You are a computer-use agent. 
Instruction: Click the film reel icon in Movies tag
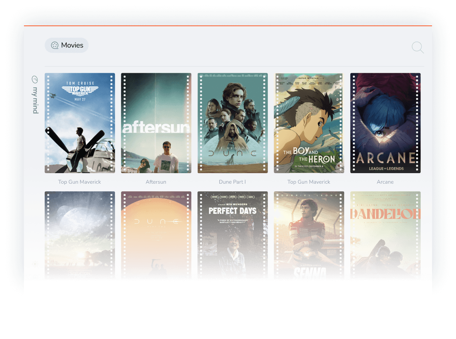tap(55, 45)
